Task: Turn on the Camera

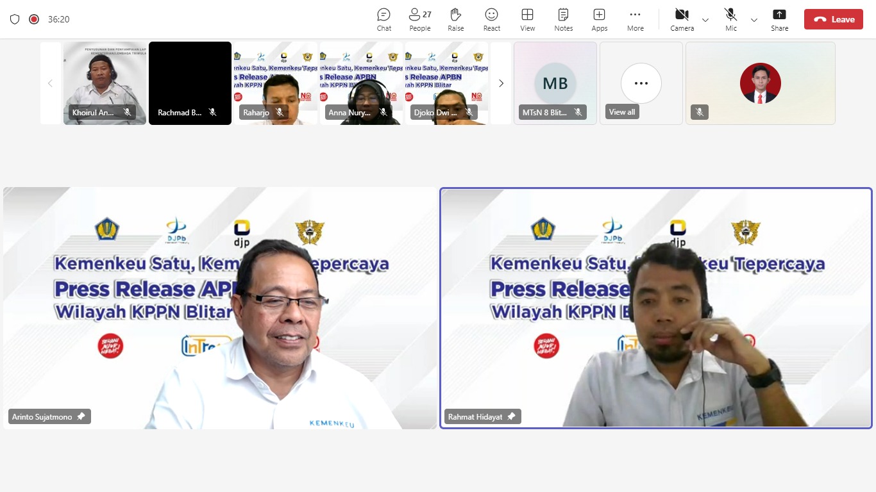Action: (682, 19)
